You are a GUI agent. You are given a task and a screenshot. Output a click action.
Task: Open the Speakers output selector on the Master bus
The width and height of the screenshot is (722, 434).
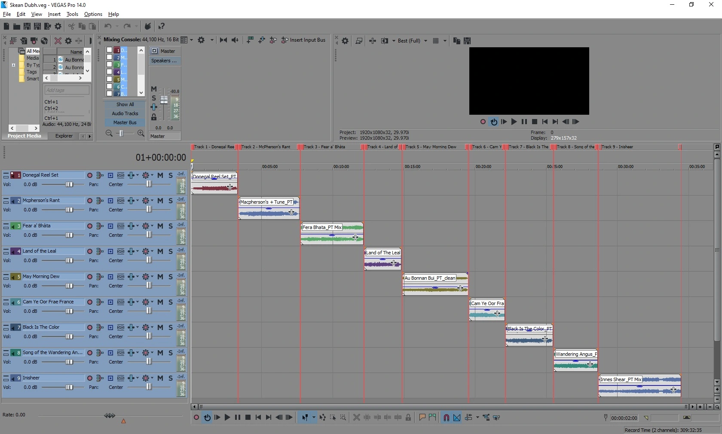165,61
